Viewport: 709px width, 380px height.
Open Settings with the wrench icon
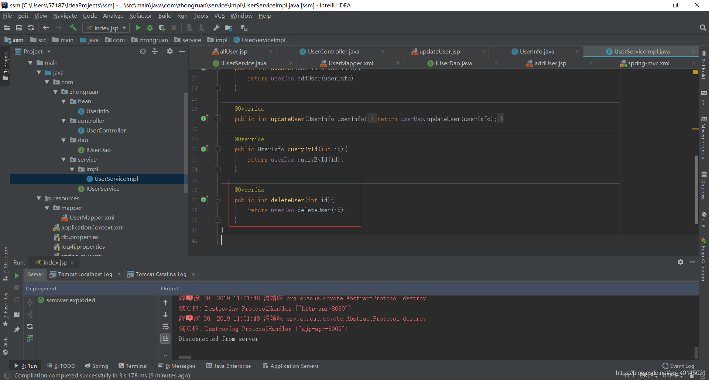[217, 28]
